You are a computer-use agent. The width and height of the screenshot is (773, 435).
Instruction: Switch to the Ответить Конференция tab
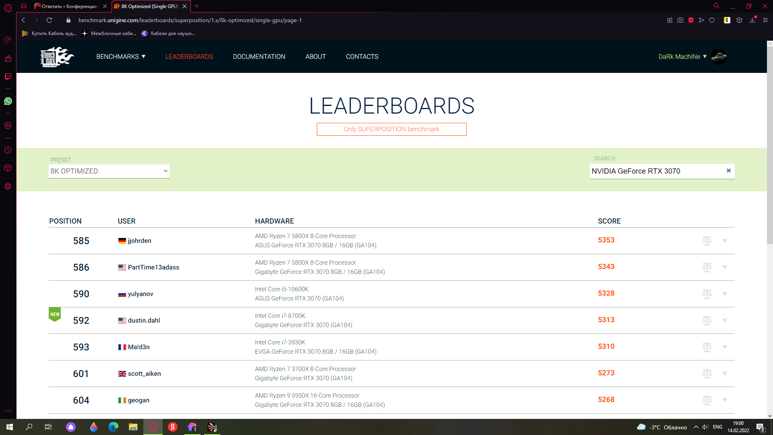[68, 6]
